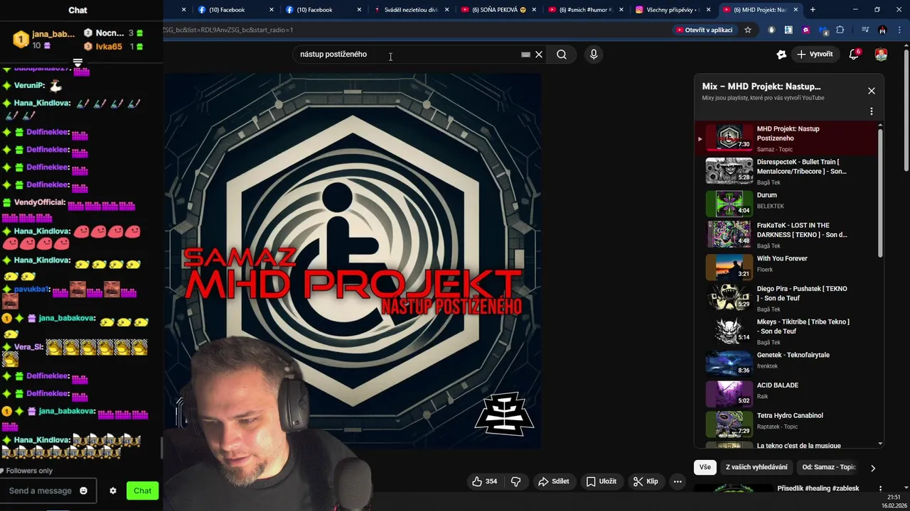Viewport: 910px width, 511px height.
Task: Play FraKaTeK - LOST IN THE DARKNESS
Action: tap(786, 234)
